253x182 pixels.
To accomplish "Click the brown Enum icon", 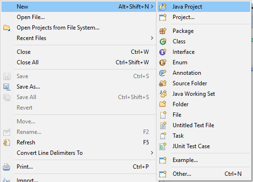I will [163, 62].
